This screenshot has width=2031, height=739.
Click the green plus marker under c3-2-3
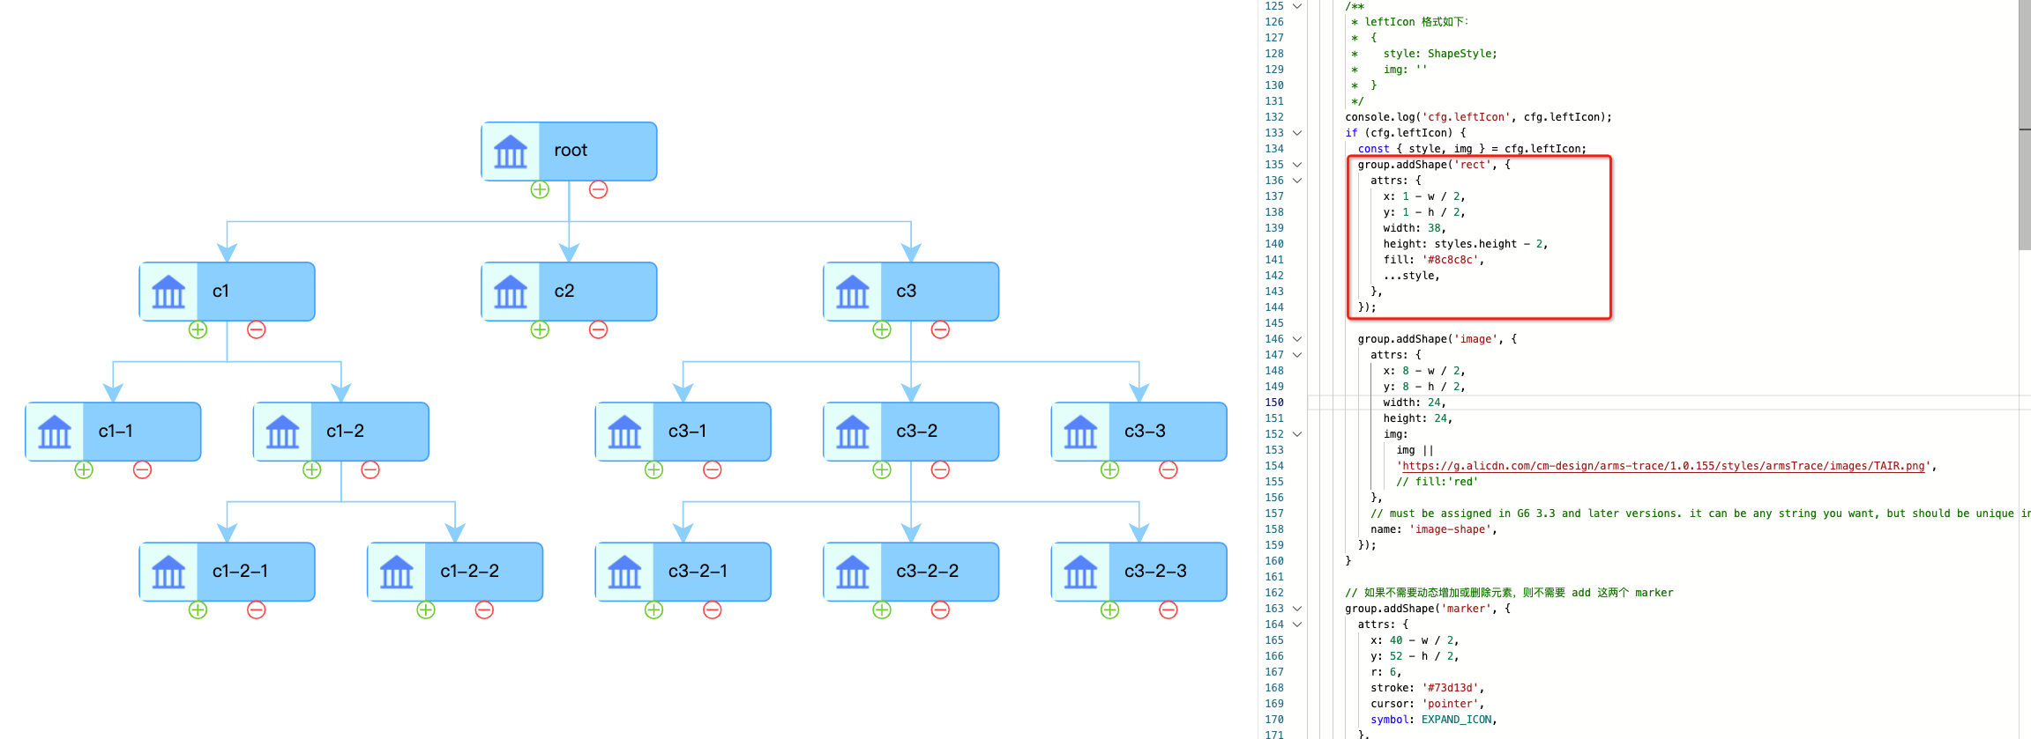coord(1109,610)
